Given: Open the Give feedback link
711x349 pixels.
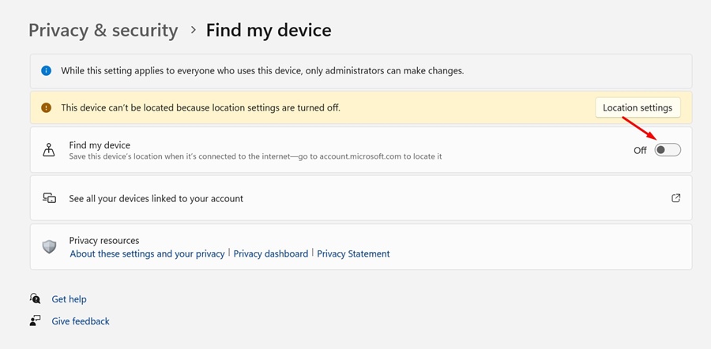Looking at the screenshot, I should [x=81, y=321].
